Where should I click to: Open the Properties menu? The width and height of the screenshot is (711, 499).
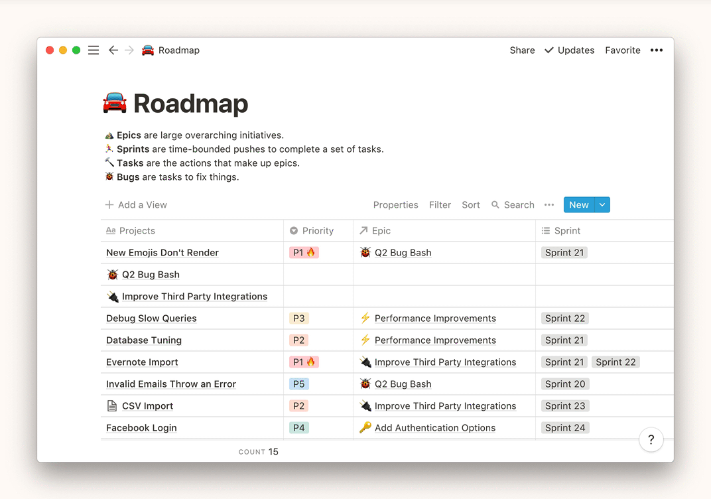pyautogui.click(x=395, y=205)
